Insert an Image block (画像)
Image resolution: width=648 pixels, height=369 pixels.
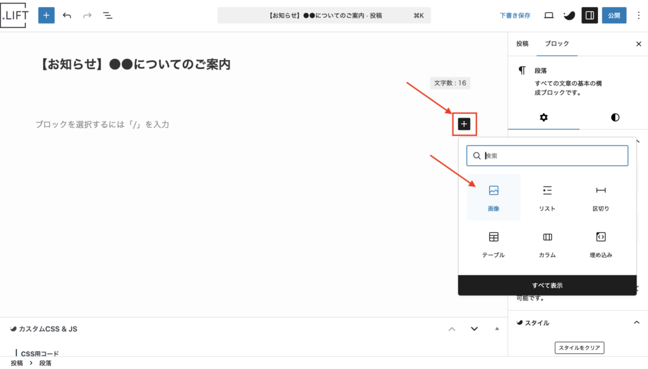pyautogui.click(x=494, y=197)
